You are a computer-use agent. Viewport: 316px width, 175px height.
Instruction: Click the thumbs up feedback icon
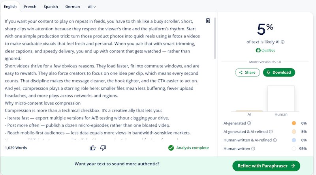tap(93, 148)
